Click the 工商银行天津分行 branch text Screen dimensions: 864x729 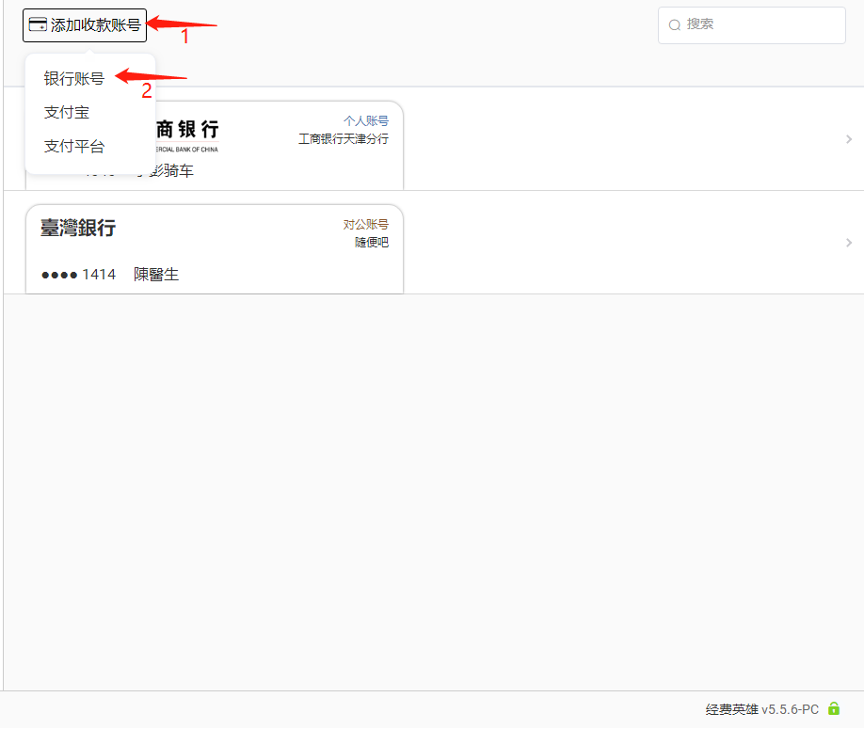click(x=343, y=139)
